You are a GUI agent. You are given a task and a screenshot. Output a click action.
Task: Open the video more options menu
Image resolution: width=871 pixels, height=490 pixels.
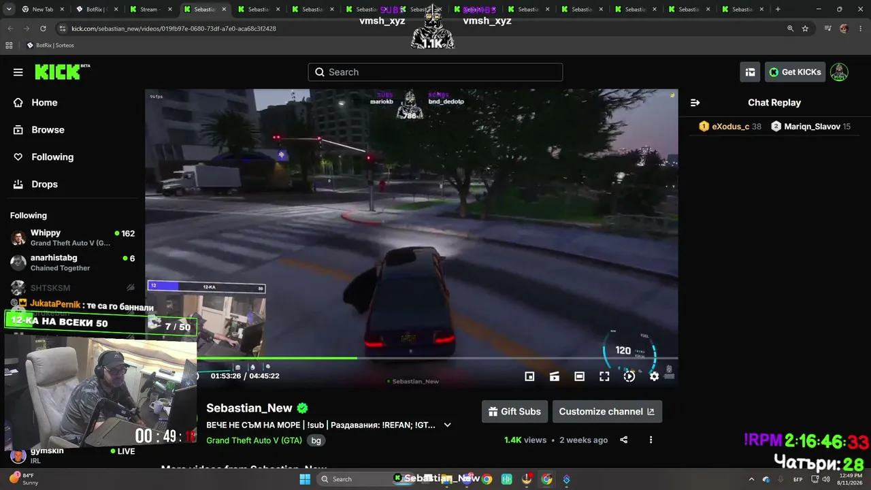(651, 440)
